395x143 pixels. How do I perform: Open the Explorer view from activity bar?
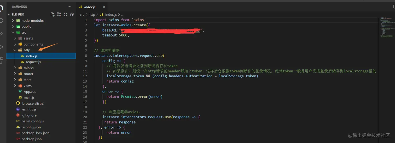tap(1, 9)
